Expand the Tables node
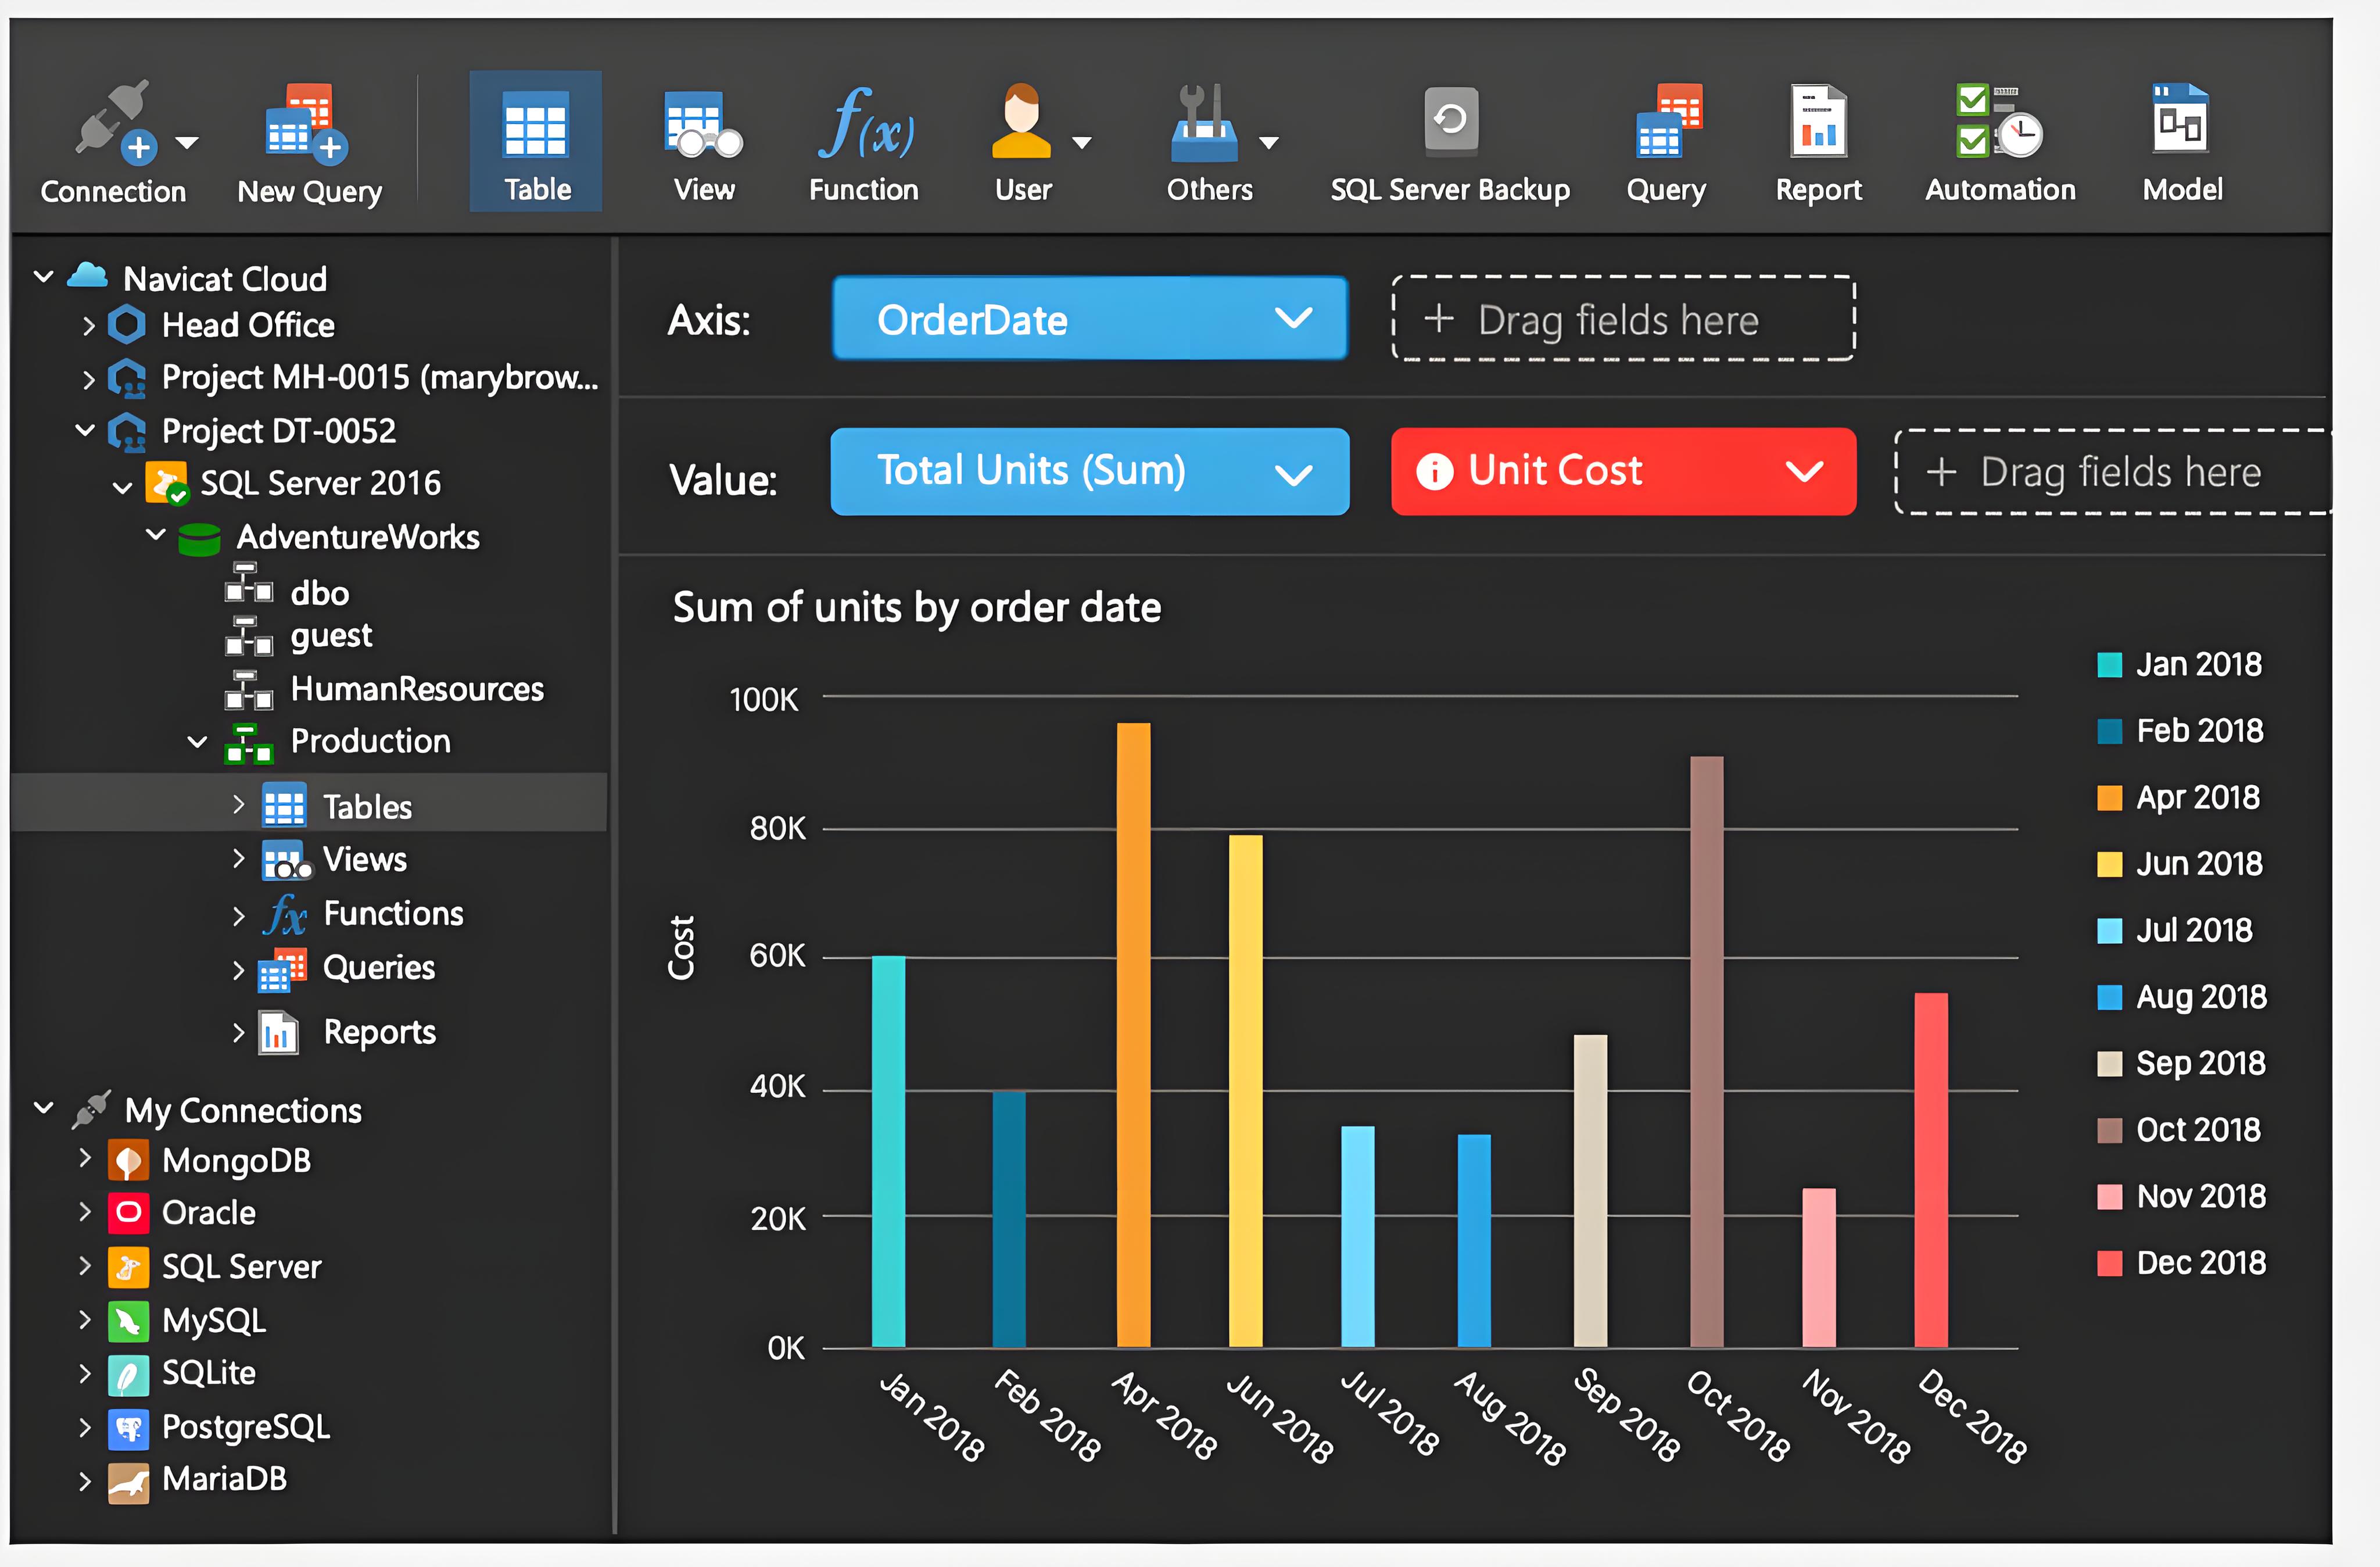The image size is (2380, 1567). pyautogui.click(x=238, y=804)
